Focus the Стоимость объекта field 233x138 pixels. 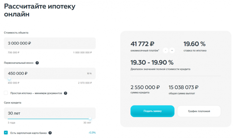point(50,43)
